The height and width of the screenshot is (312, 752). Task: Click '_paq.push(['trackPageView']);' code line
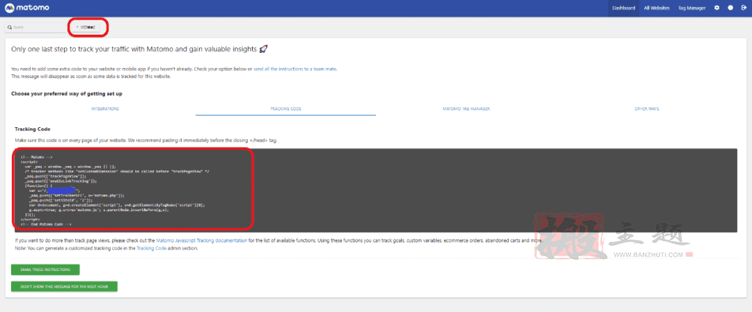(55, 176)
